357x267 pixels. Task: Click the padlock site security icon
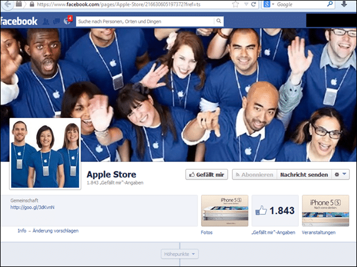click(x=32, y=4)
